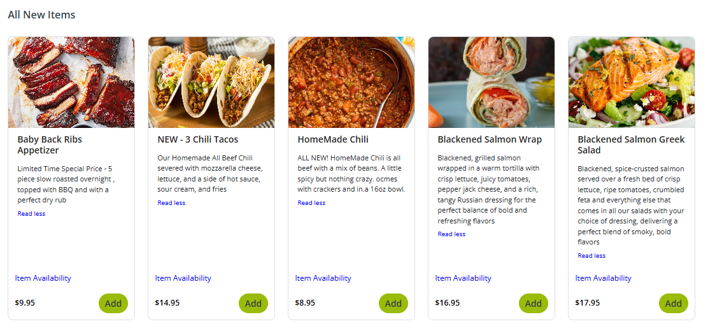Add NEW - 3 Chili Tacos to order

pos(253,304)
